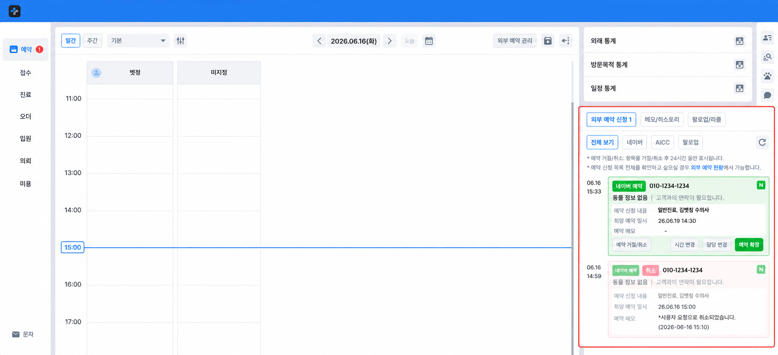This screenshot has width=778, height=355.
Task: Select the 외부 예약 신청 1 tab
Action: point(611,119)
